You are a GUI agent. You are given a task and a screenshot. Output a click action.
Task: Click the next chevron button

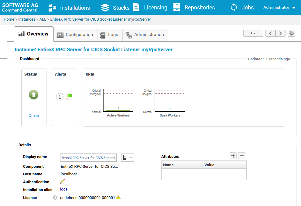click(280, 33)
